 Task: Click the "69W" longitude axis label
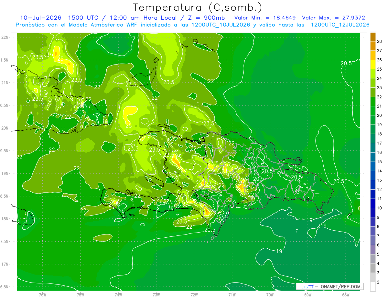[x=308, y=295]
